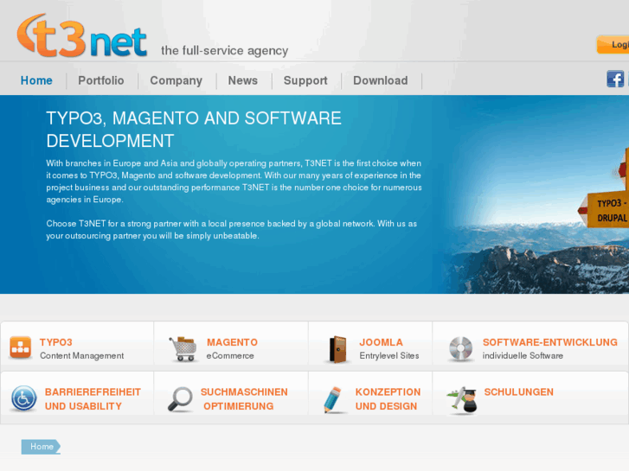Click the Joomla door icon

pos(337,349)
